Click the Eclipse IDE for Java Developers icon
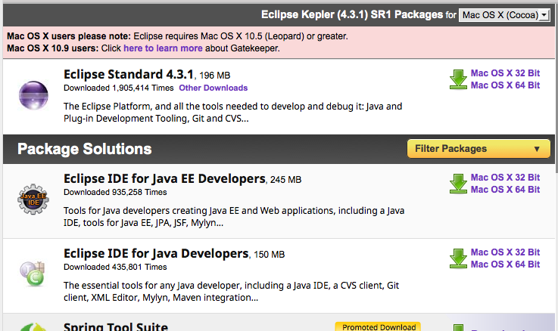Image resolution: width=558 pixels, height=331 pixels. [33, 274]
